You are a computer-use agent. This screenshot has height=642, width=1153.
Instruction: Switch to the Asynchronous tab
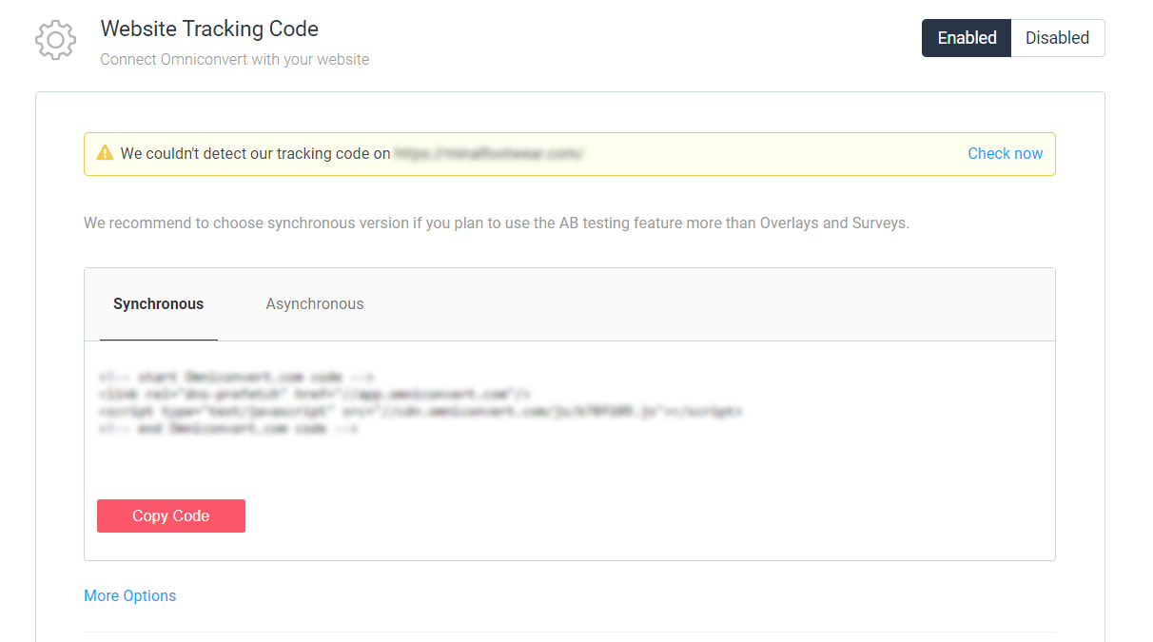point(314,304)
